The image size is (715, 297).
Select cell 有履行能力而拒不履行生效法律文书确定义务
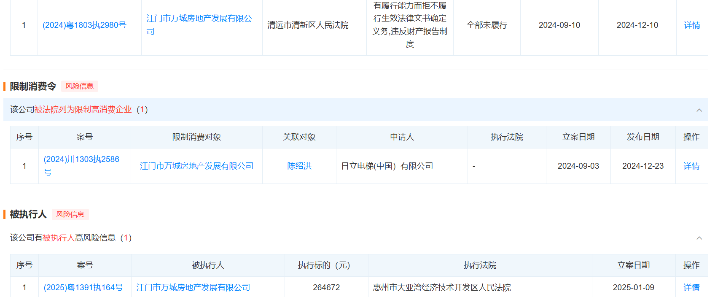coord(410,25)
